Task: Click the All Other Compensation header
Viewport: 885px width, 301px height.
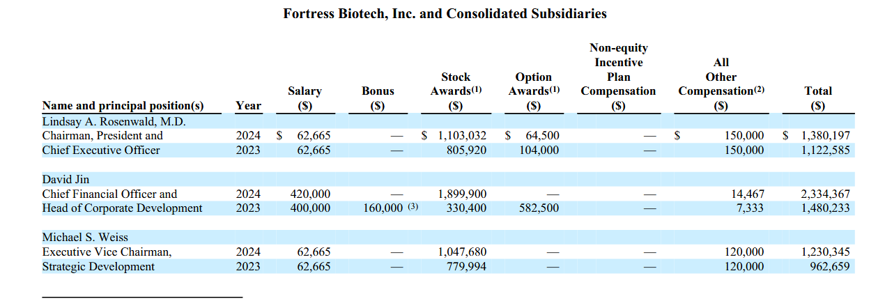Action: (721, 84)
